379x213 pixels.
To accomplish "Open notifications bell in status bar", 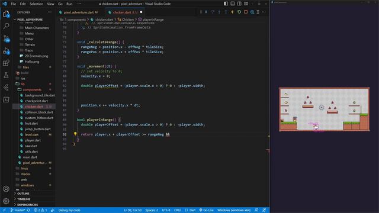I will pos(264,210).
